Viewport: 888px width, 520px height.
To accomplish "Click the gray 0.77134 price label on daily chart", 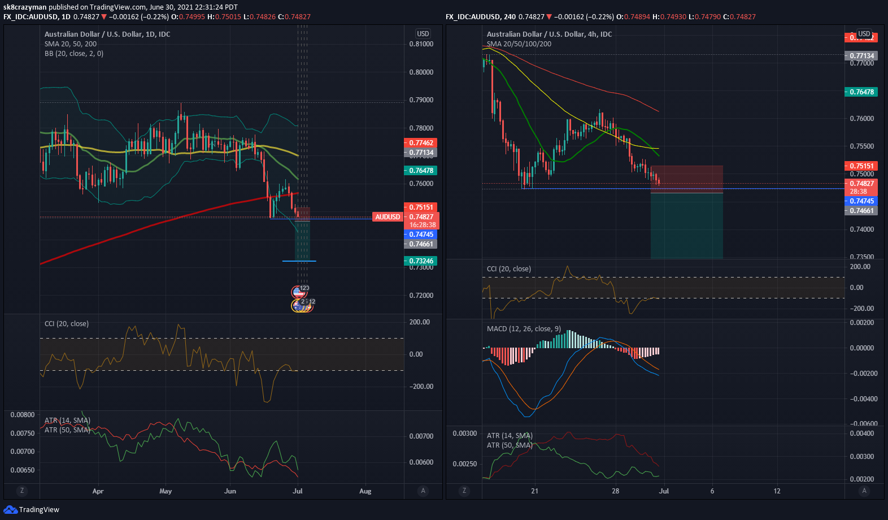I will (x=421, y=153).
